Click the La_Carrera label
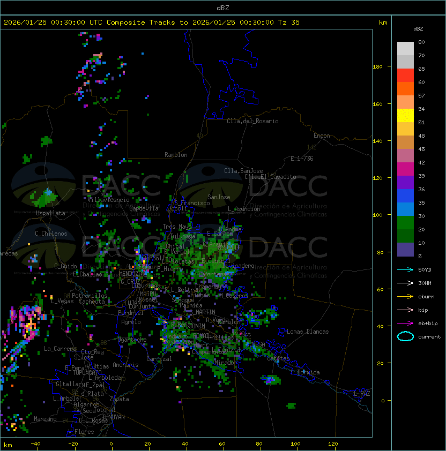This screenshot has height=451, width=446. [x=60, y=349]
